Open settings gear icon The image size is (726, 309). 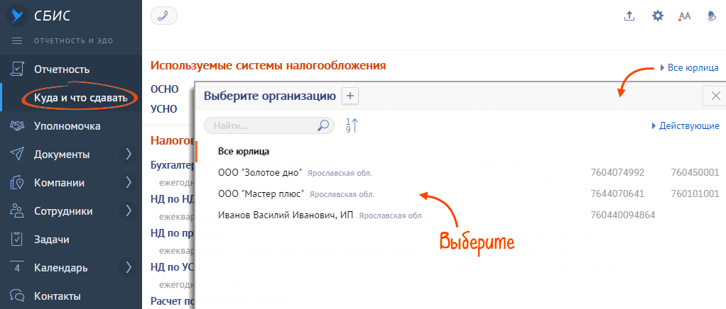point(658,16)
